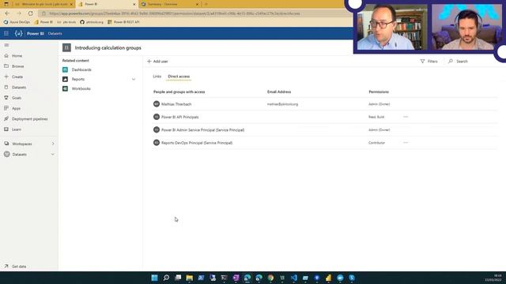The width and height of the screenshot is (506, 284).
Task: Close the Power BI browser tab
Action: [134, 4]
